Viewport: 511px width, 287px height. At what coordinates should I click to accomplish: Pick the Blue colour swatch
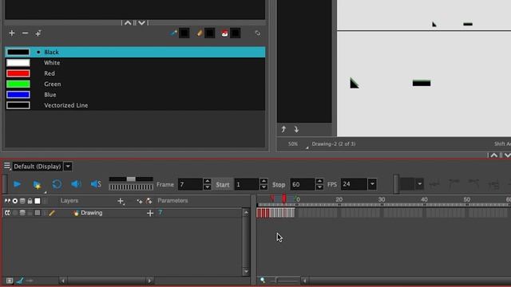18,95
